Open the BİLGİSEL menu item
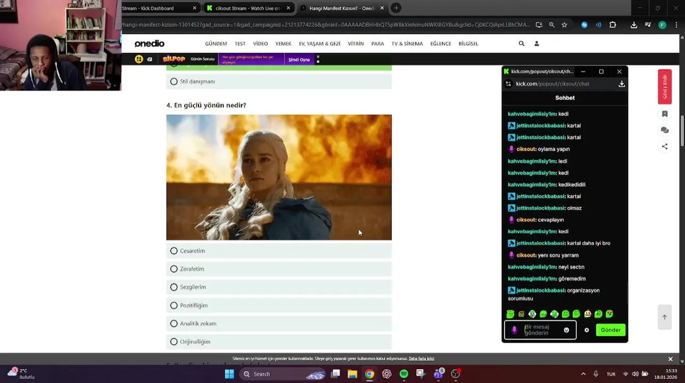Screen dimensions: 685x383 coord(468,44)
